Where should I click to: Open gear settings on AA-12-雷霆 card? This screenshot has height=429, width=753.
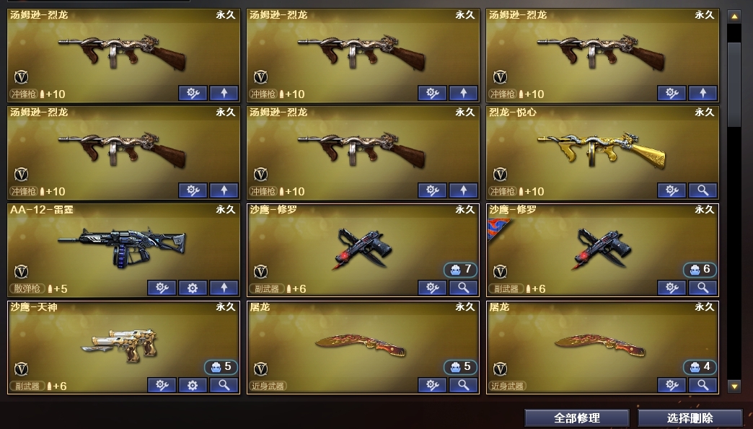193,288
